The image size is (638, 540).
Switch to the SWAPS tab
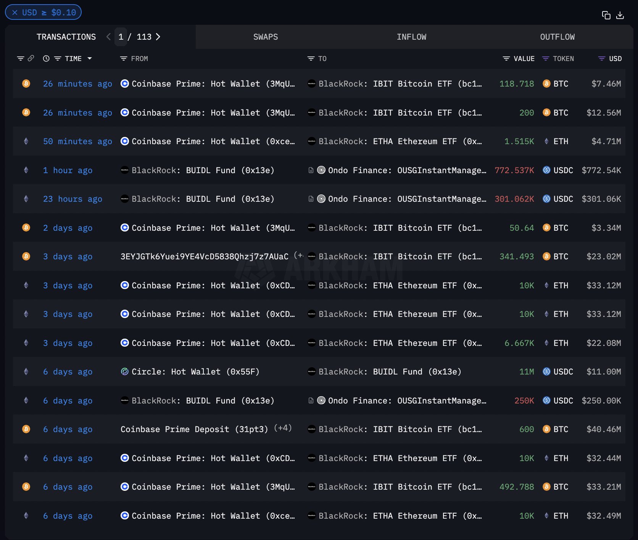point(266,37)
